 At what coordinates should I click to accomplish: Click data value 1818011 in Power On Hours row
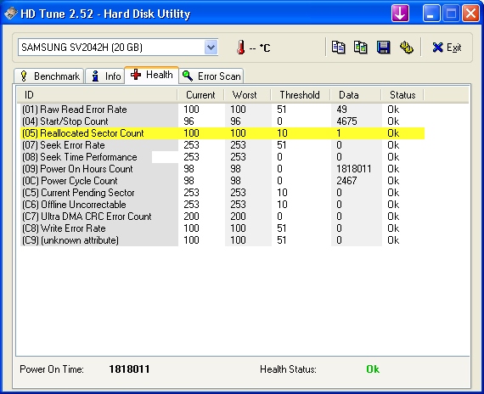pos(354,169)
